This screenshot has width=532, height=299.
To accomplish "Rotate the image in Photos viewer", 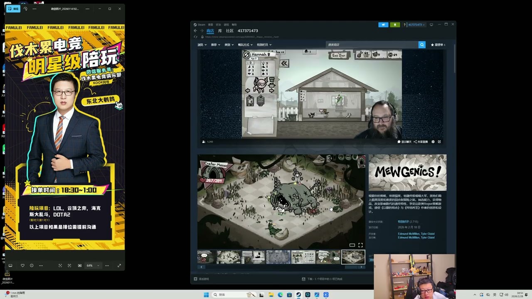I will (x=25, y=9).
